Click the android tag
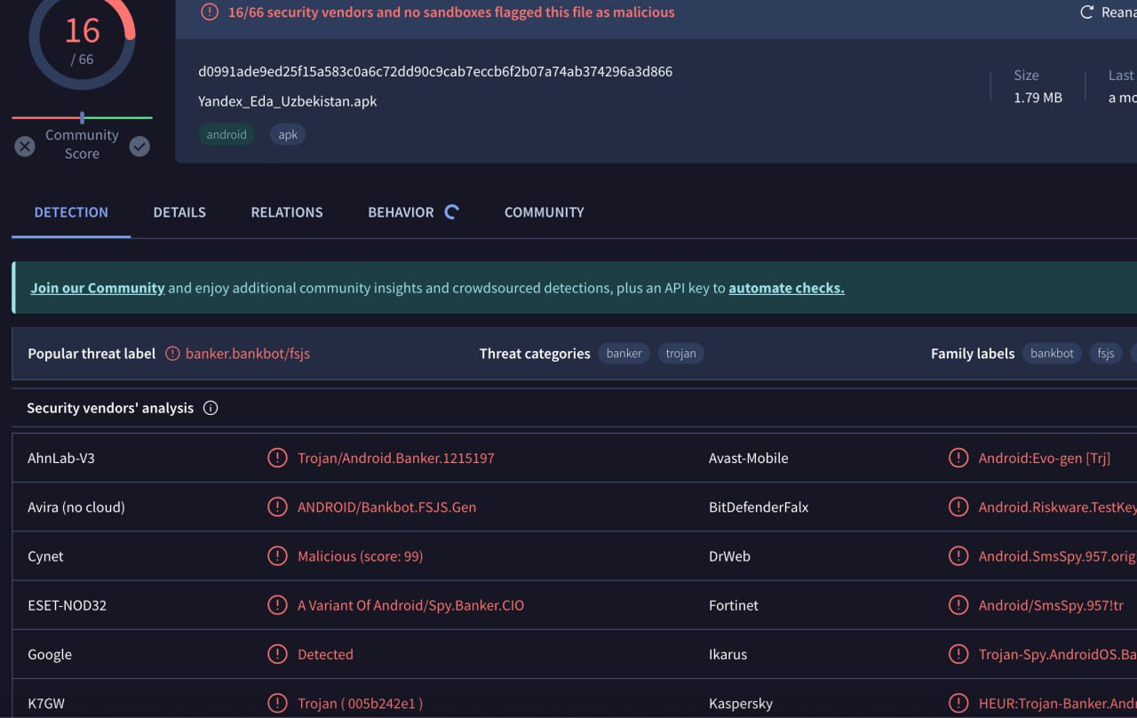Image resolution: width=1137 pixels, height=718 pixels. pos(227,134)
